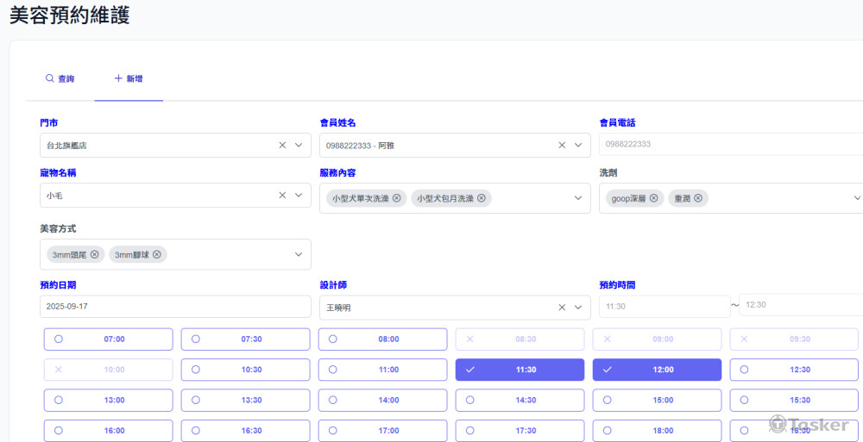The image size is (863, 442).
Task: Choose the 16:30 time slot button
Action: [x=245, y=431]
